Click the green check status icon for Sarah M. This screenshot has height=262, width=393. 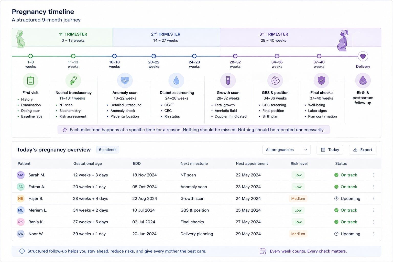click(336, 175)
